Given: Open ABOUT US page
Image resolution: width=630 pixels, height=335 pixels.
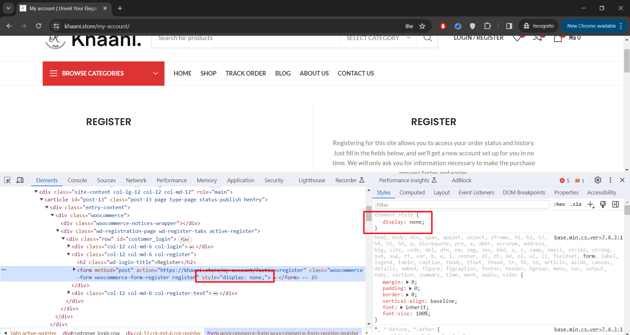Looking at the screenshot, I should pos(314,73).
